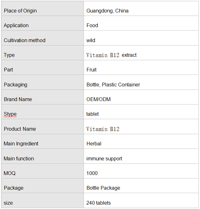Click the '240 tablets' size value
Viewport: 200px width, 209px height.
click(99, 203)
